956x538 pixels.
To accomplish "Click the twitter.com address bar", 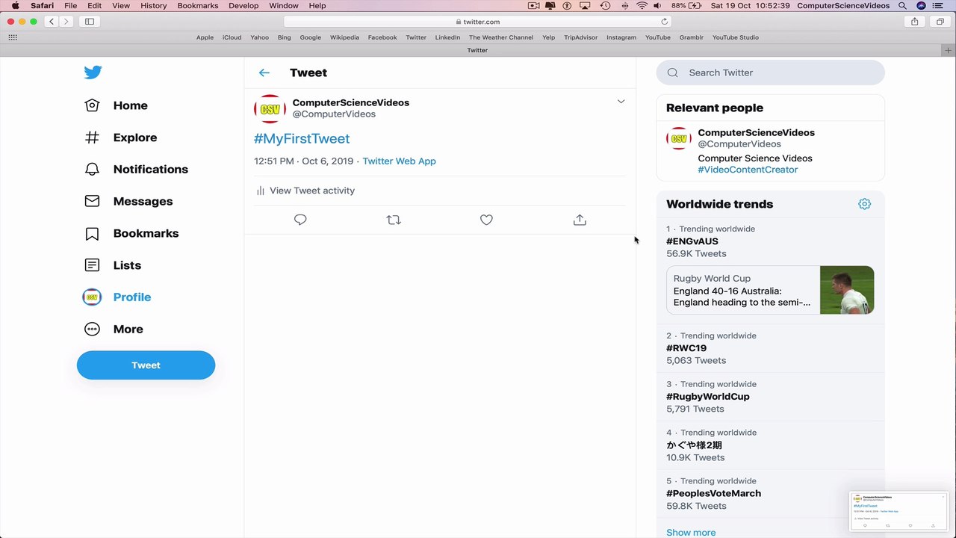I will [477, 22].
